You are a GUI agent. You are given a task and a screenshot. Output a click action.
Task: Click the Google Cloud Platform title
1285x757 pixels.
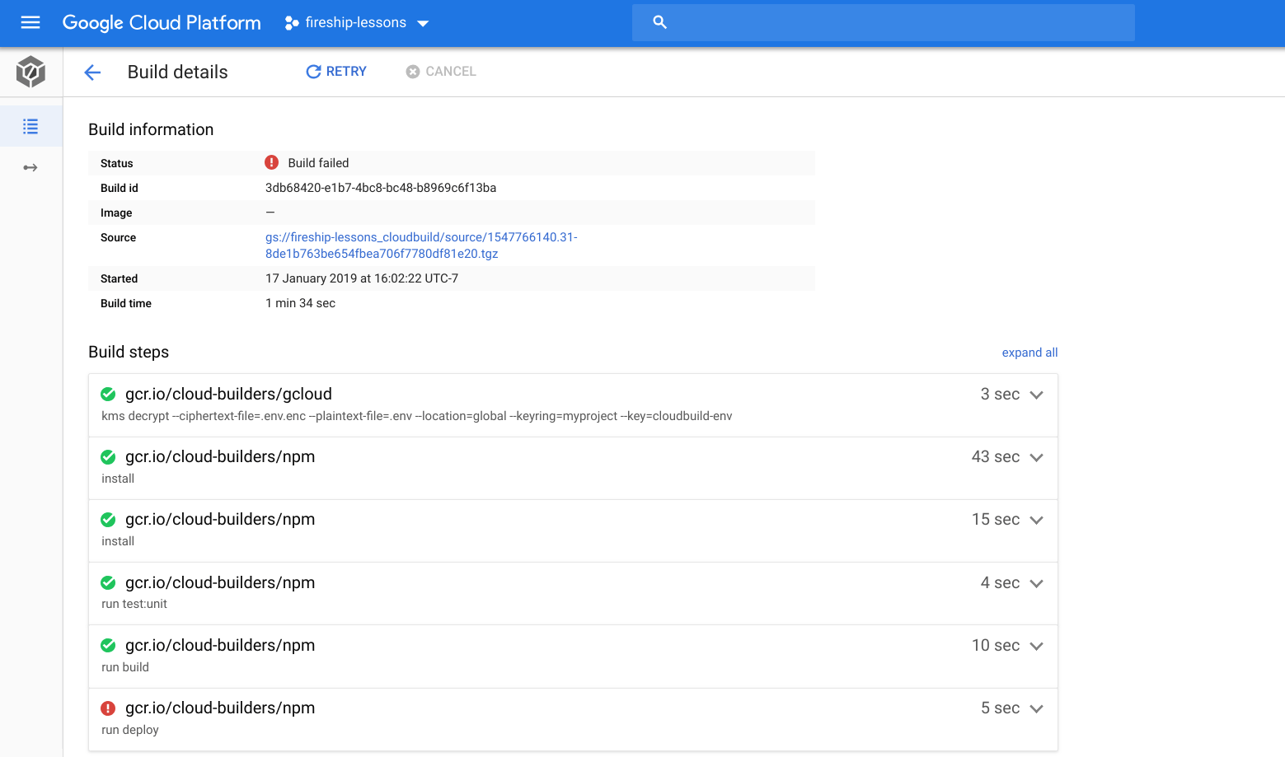pyautogui.click(x=162, y=23)
